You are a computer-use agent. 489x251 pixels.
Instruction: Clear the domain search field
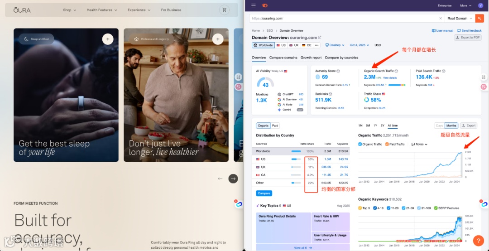441,19
